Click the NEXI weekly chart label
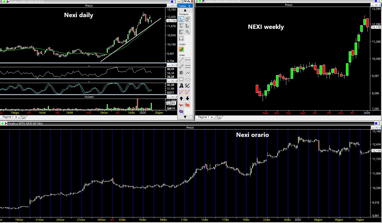This screenshot has height=223, width=382. [x=266, y=27]
